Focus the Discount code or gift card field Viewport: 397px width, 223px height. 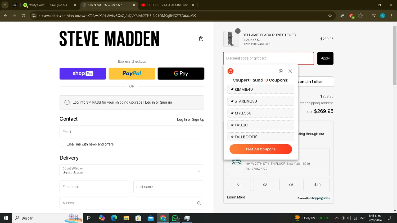click(269, 58)
